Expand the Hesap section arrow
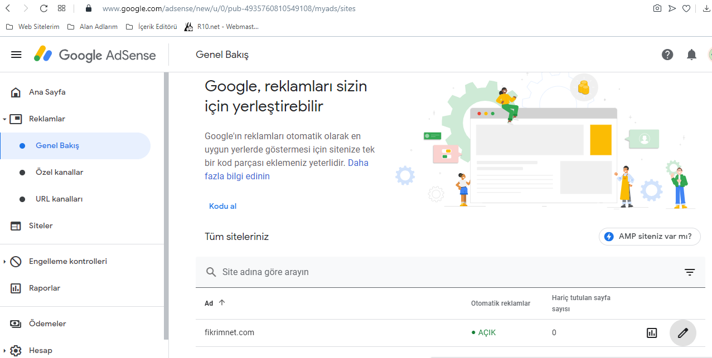The width and height of the screenshot is (712, 358). tap(4, 351)
